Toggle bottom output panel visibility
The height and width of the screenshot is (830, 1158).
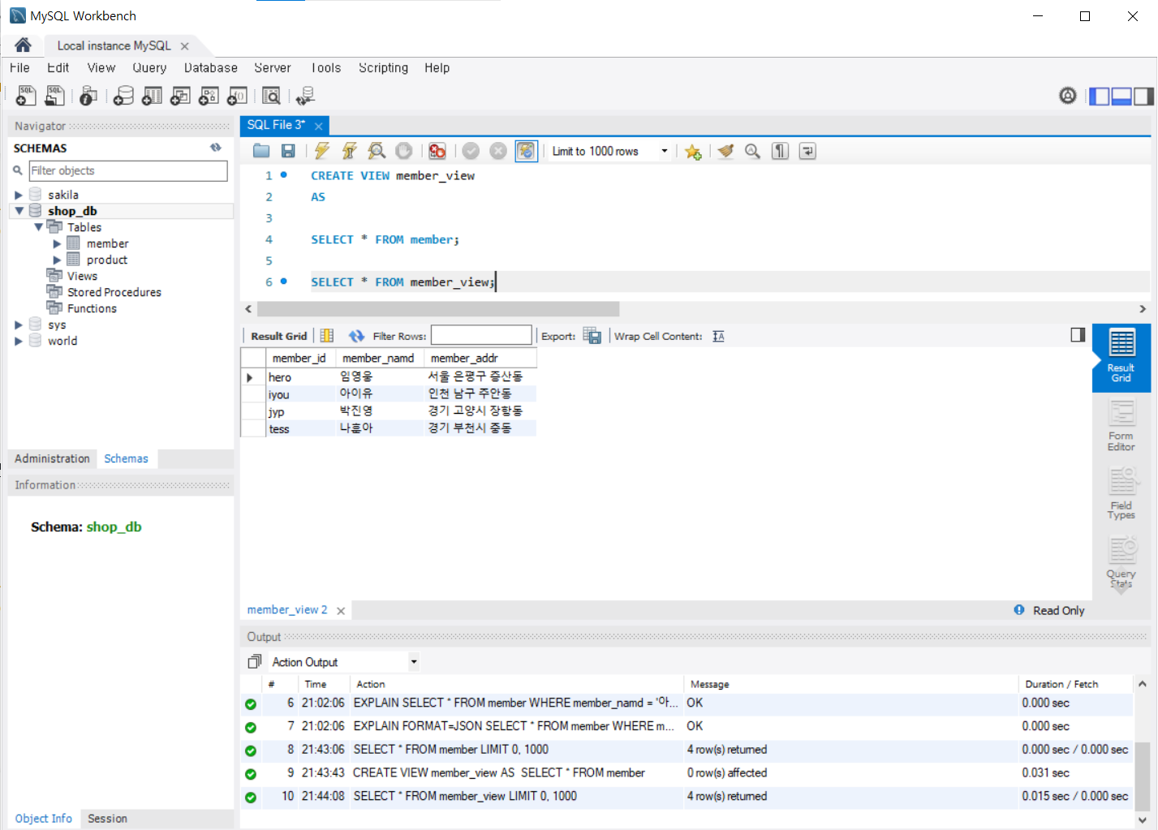click(1121, 97)
